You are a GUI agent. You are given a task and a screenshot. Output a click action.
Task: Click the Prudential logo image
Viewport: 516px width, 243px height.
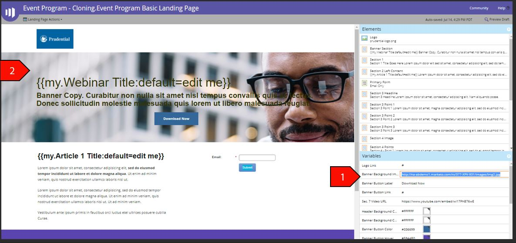point(55,39)
